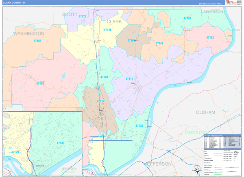Screen dimensions: 244x177
Task: Click the 47165 ZIP code label
Action: coord(37,41)
